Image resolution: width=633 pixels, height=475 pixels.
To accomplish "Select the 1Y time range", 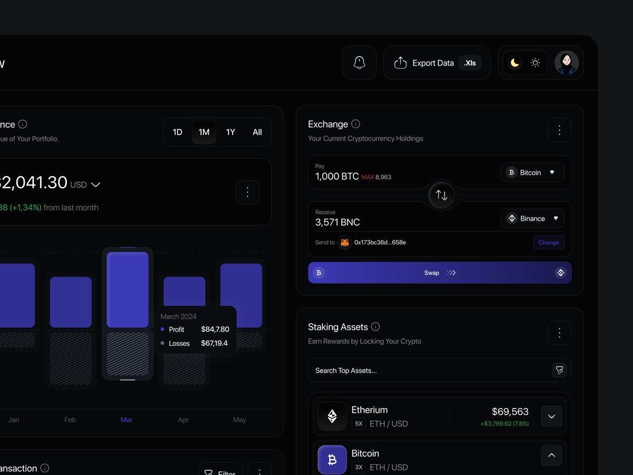I will tap(231, 132).
